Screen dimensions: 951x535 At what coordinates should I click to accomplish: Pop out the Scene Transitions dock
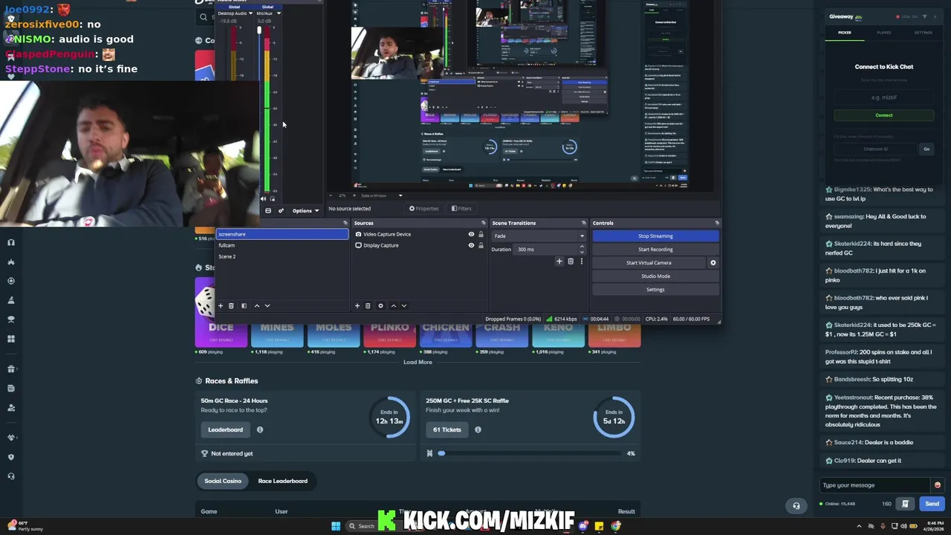[583, 223]
